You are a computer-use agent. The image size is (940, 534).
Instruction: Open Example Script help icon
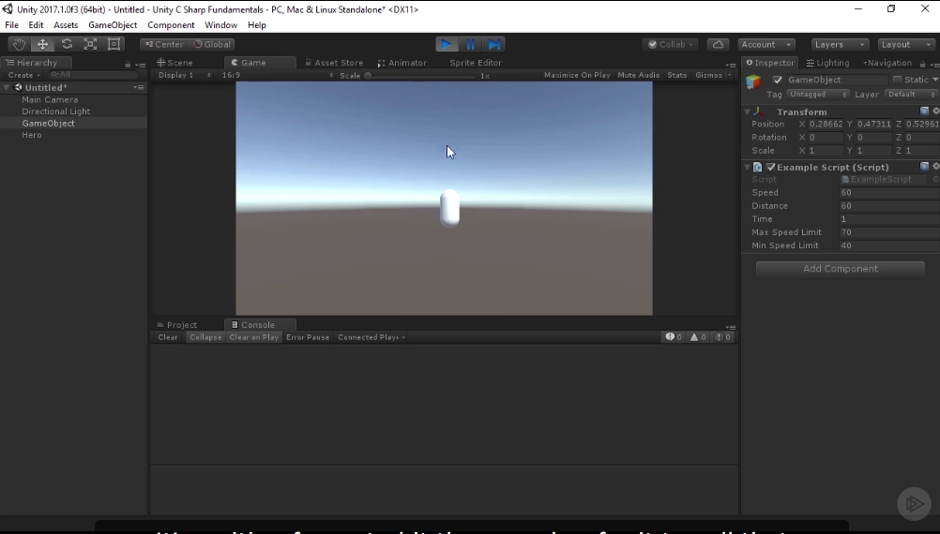[924, 167]
